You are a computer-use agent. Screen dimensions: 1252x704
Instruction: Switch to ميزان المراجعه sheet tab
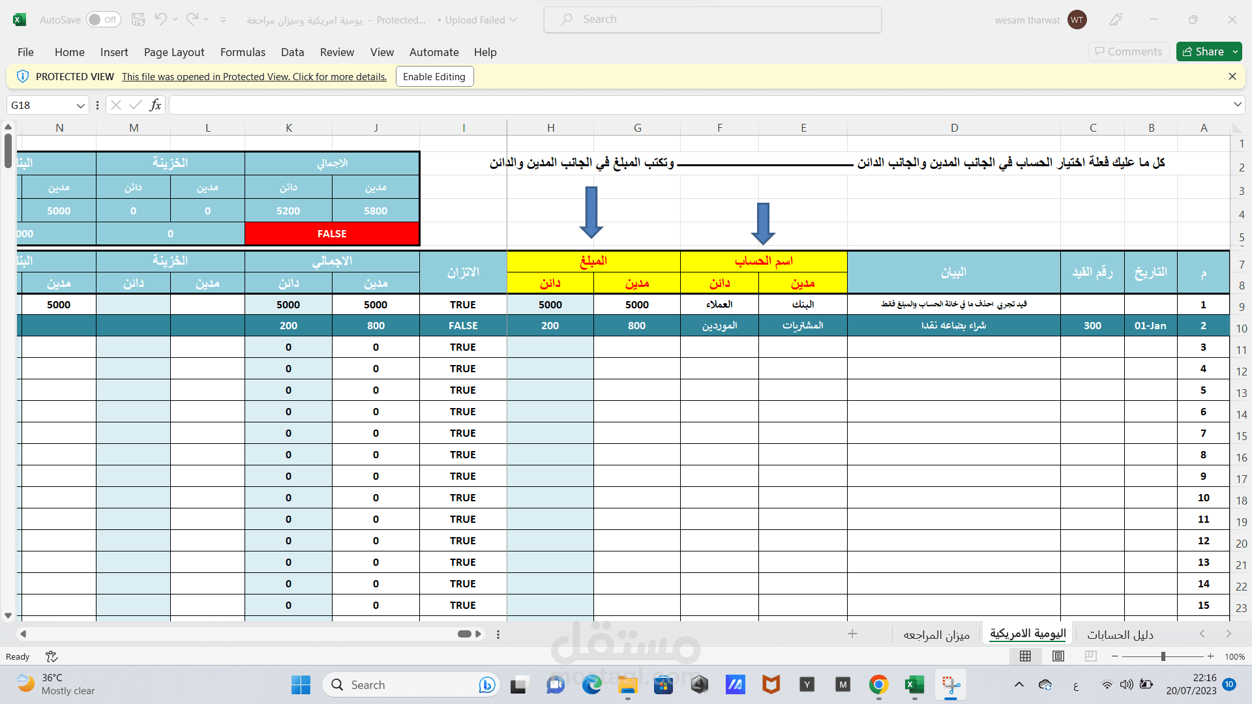click(x=936, y=635)
